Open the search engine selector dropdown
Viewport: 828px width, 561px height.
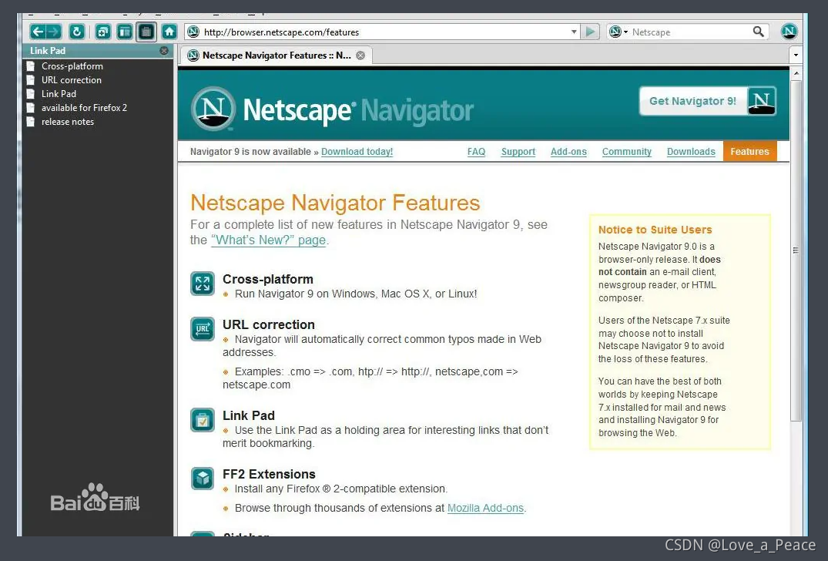pyautogui.click(x=618, y=32)
